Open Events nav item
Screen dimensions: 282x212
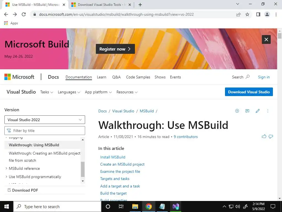[x=175, y=77]
